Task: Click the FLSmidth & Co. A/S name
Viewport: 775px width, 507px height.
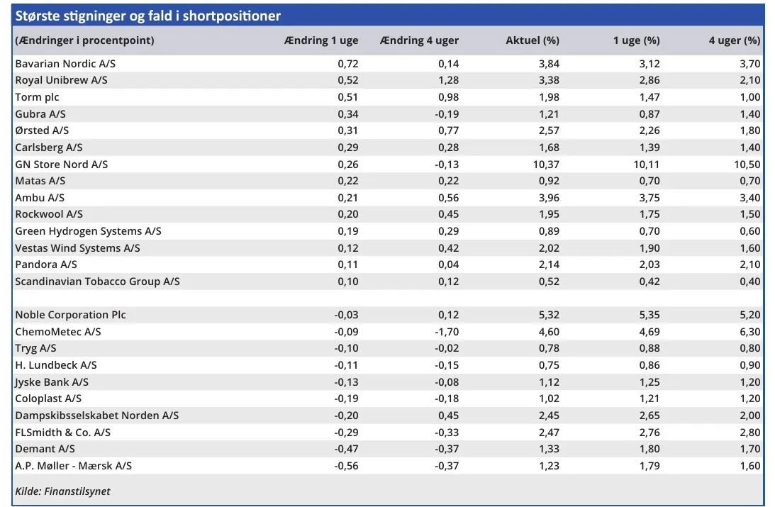Action: [62, 433]
